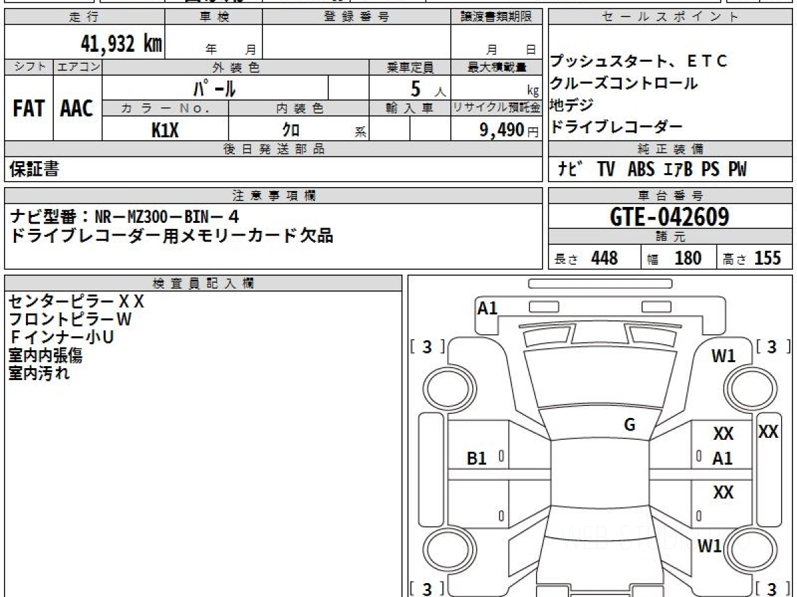Viewport: 797px width, 597px height.
Task: Click the width value 180
Action: [x=687, y=258]
